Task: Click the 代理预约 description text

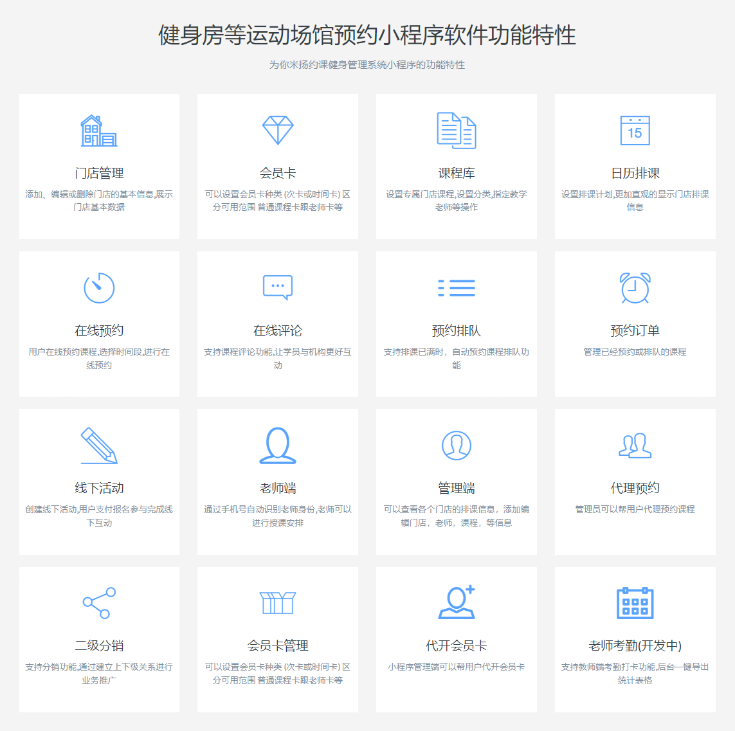Action: coord(635,509)
